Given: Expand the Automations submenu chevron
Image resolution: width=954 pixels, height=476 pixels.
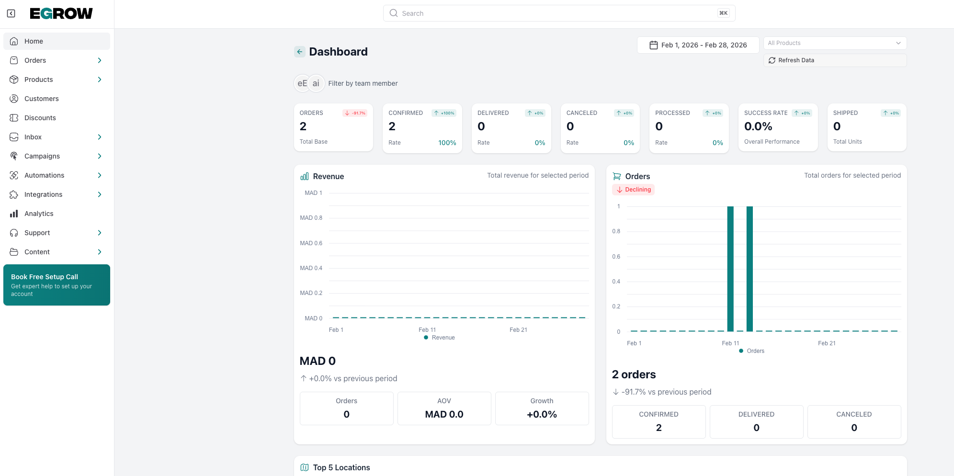Looking at the screenshot, I should click(100, 175).
